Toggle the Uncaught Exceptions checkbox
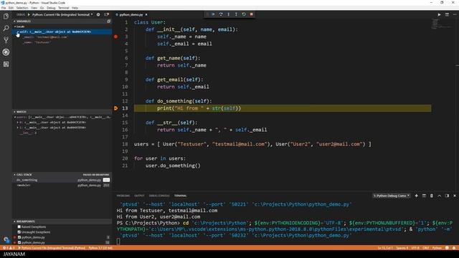Viewport: 459px width, 258px height. 19,232
